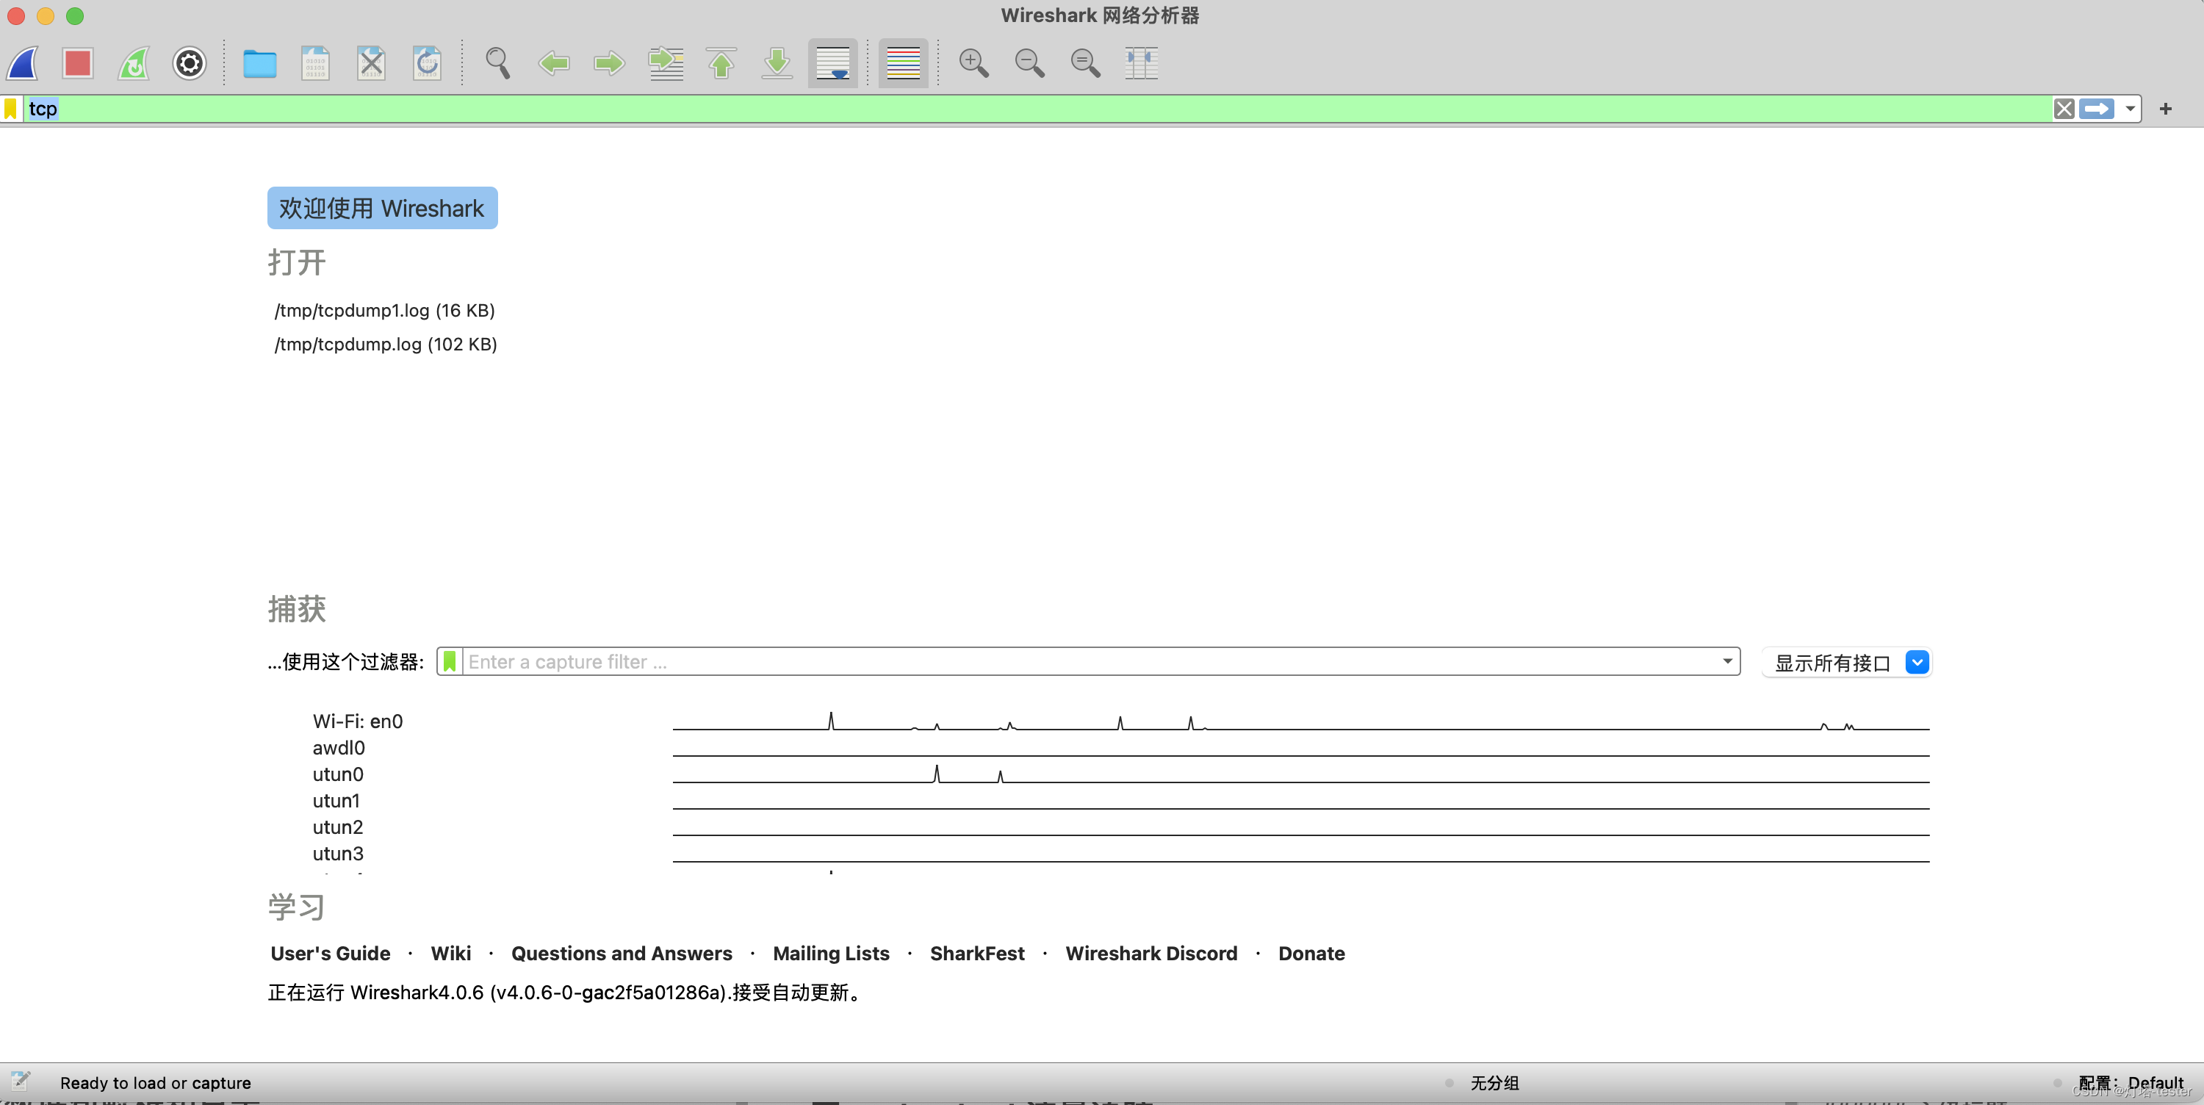
Task: Open display filter bookmark icon
Action: tap(11, 109)
